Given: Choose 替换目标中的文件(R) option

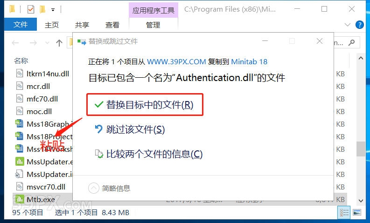Looking at the screenshot, I should (145, 105).
